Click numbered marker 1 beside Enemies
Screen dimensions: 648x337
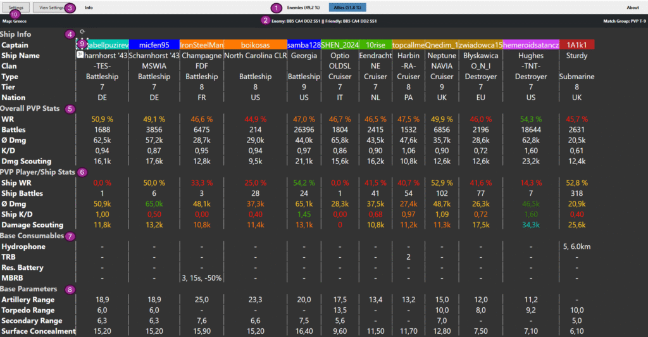(x=275, y=8)
